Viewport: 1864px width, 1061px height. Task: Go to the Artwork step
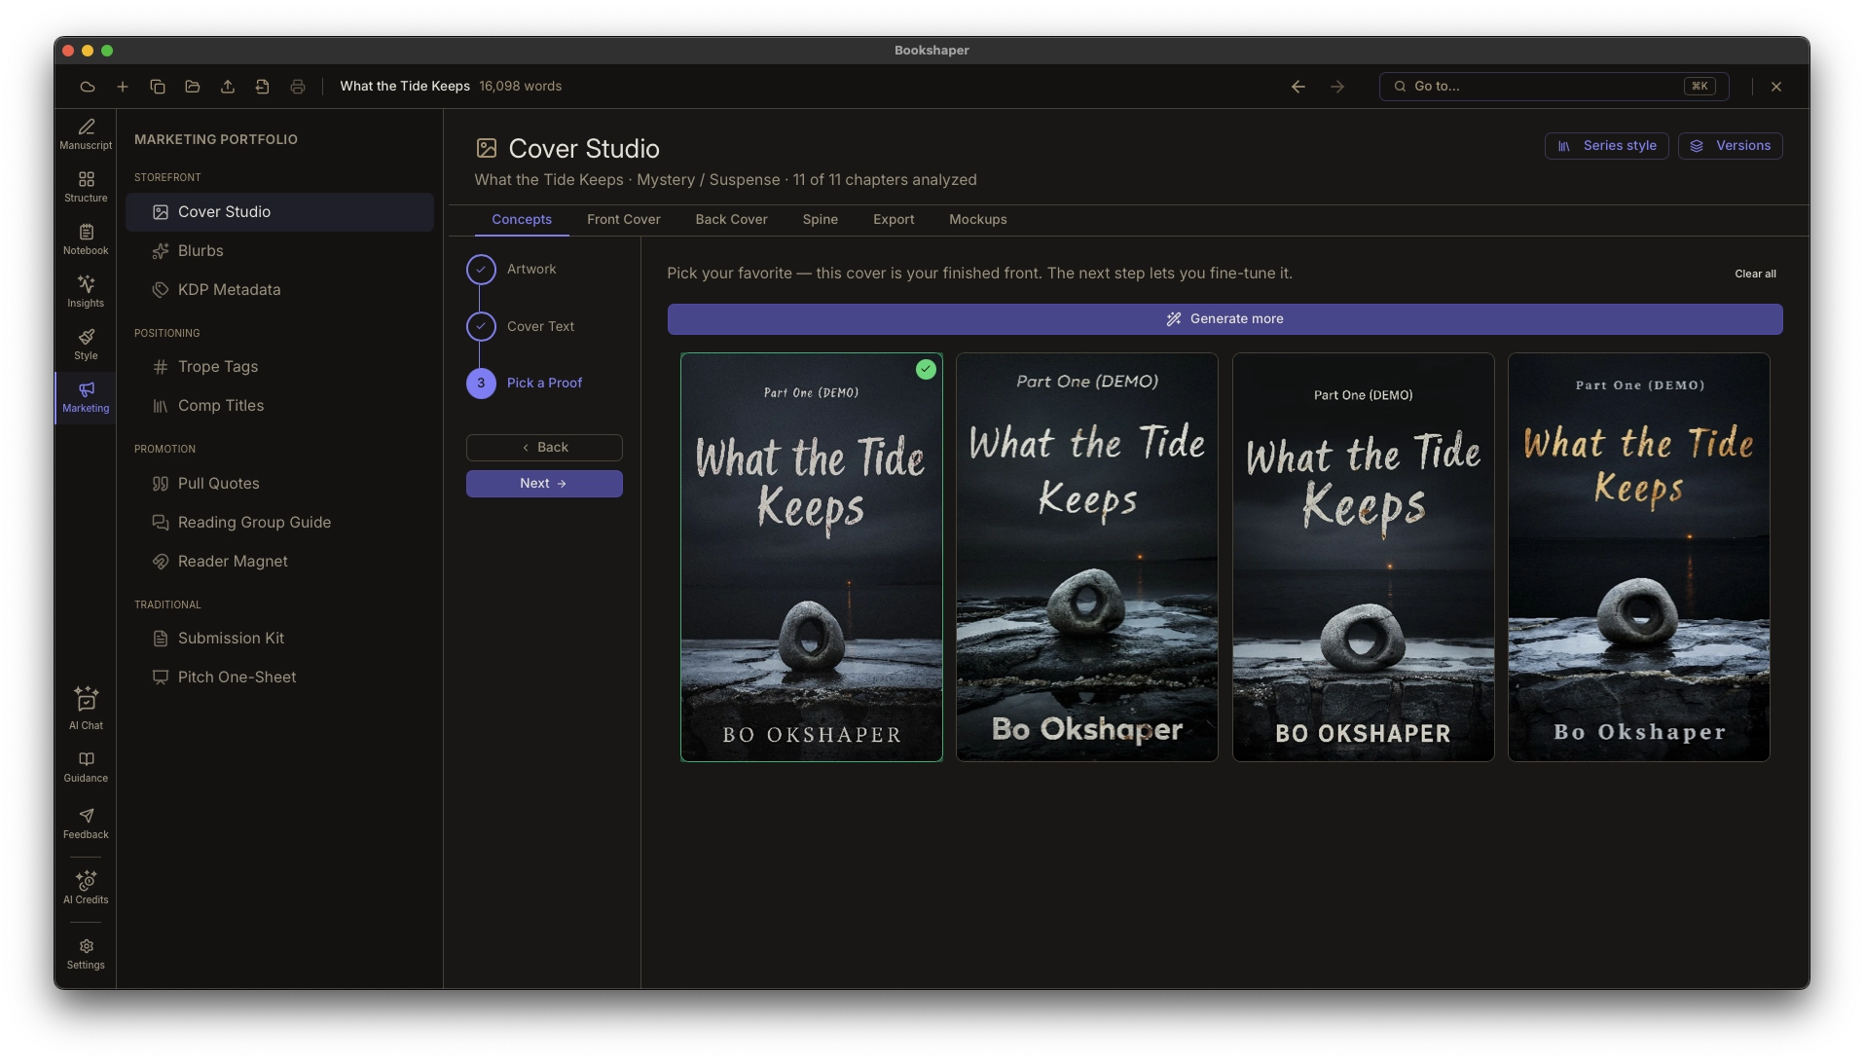click(x=512, y=270)
